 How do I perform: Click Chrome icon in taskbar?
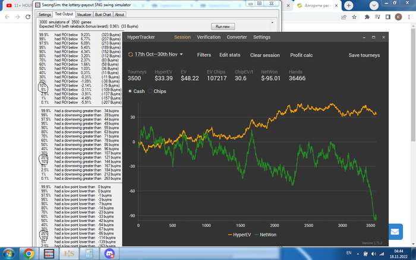(x=29, y=253)
